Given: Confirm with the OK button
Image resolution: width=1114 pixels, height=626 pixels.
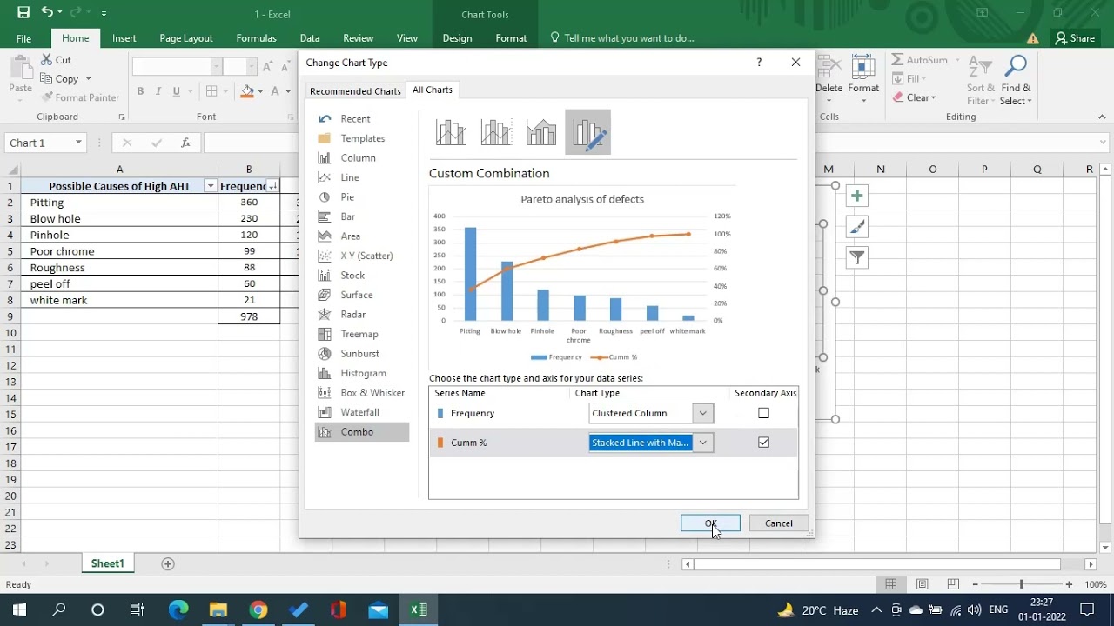Looking at the screenshot, I should point(710,523).
